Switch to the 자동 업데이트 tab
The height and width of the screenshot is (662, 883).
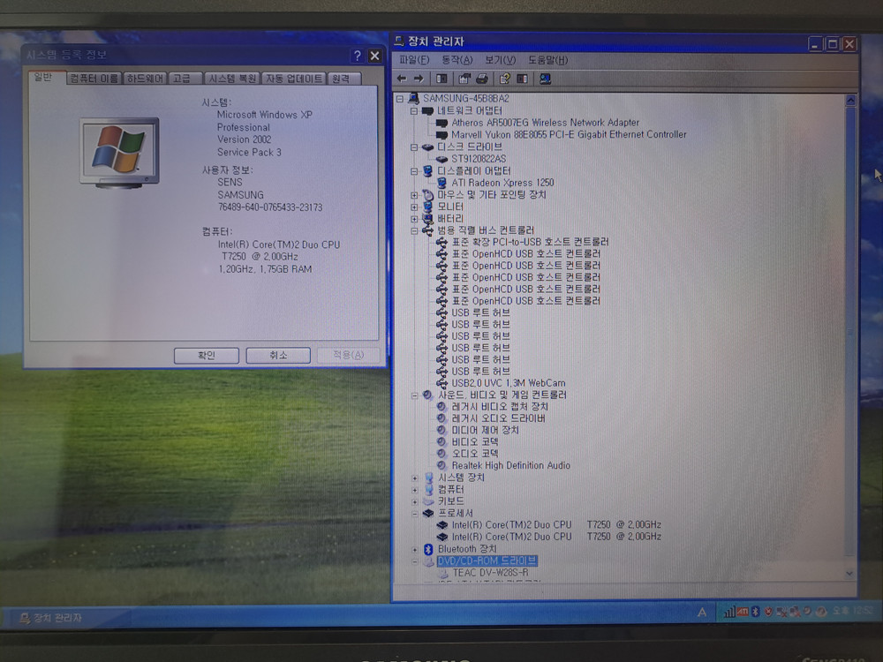(293, 79)
